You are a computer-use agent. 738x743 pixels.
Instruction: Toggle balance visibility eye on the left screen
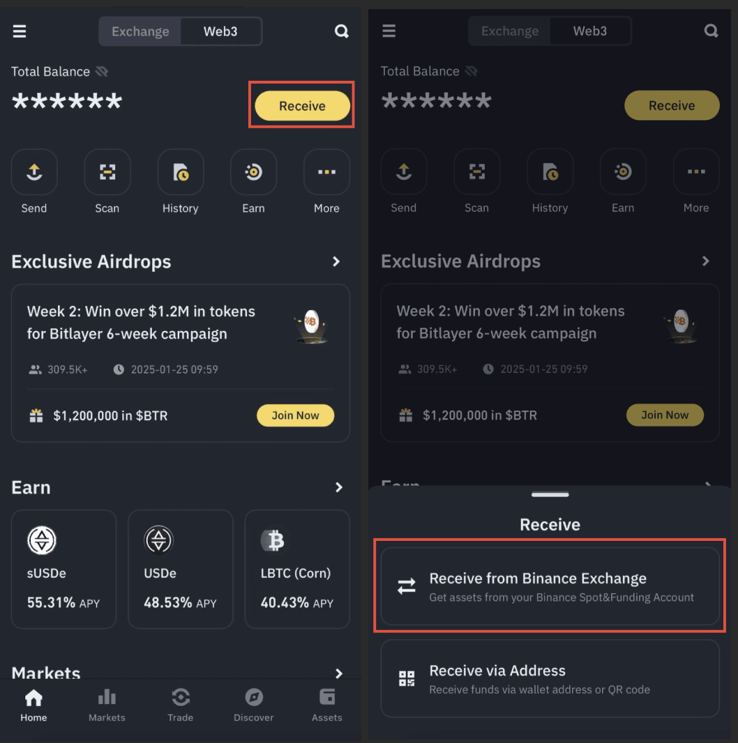102,72
